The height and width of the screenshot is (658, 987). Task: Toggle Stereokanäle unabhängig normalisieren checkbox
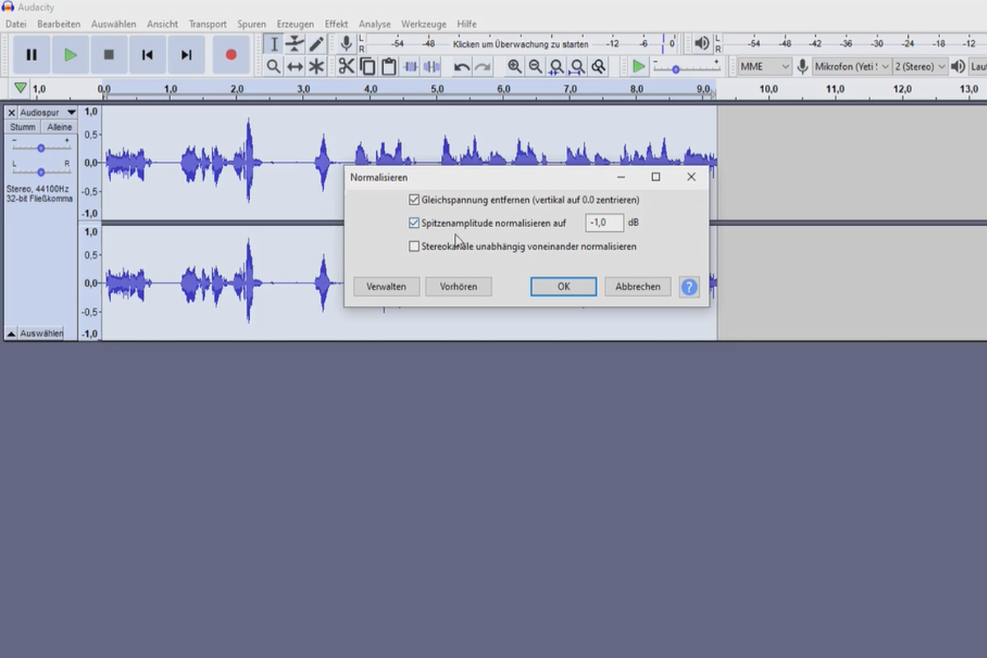[414, 246]
